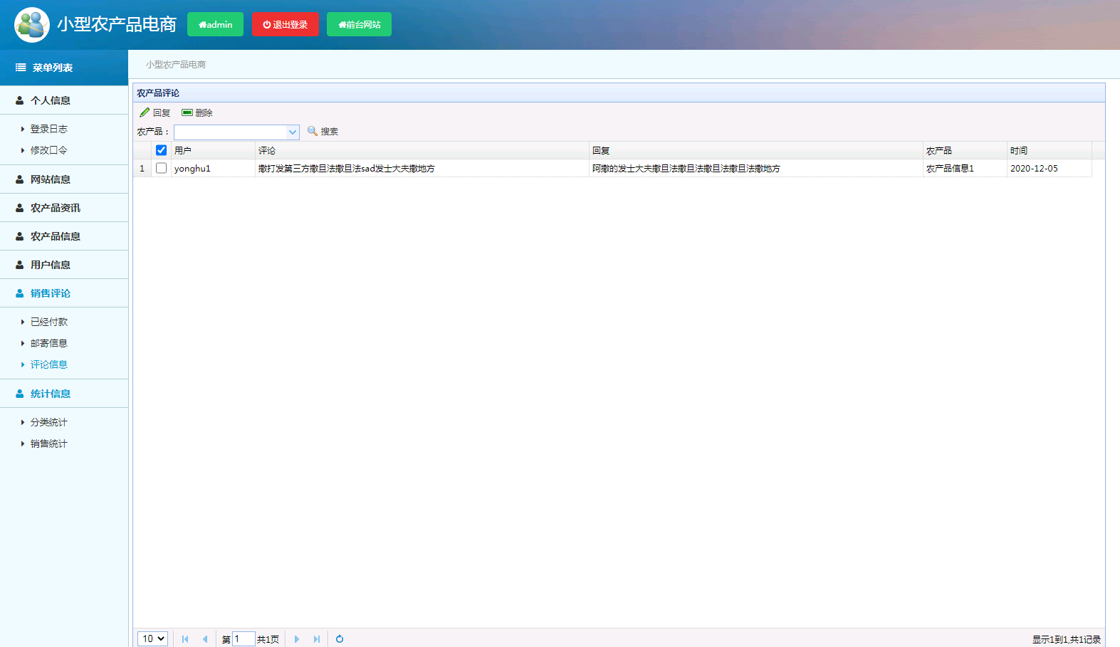Open 邮寄信息 in sidebar

tap(48, 343)
